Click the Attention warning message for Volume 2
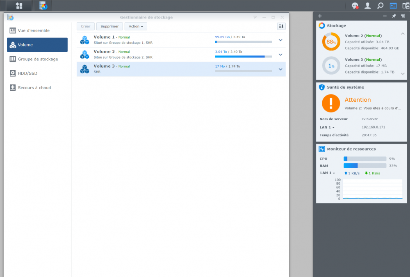The image size is (410, 277). tap(372, 108)
